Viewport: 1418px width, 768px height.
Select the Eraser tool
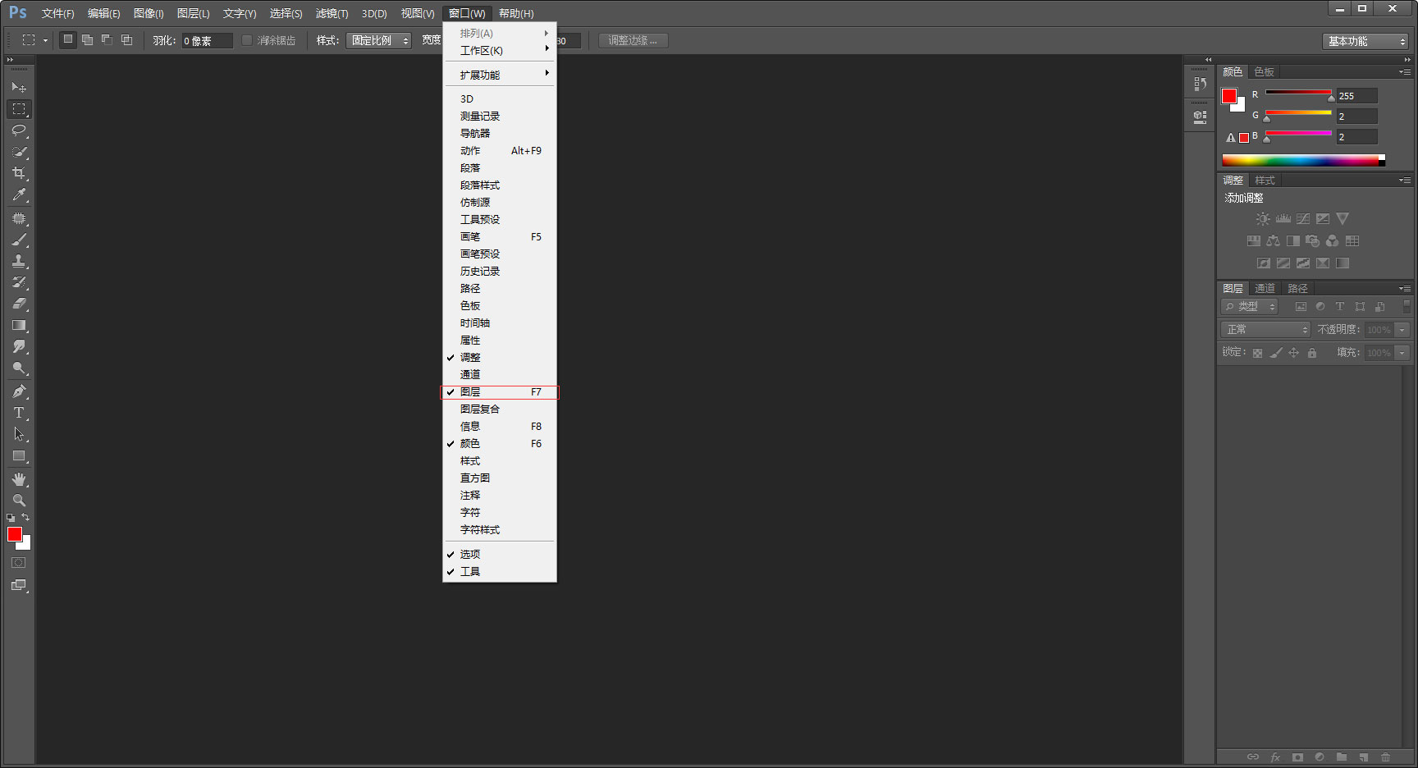tap(19, 304)
